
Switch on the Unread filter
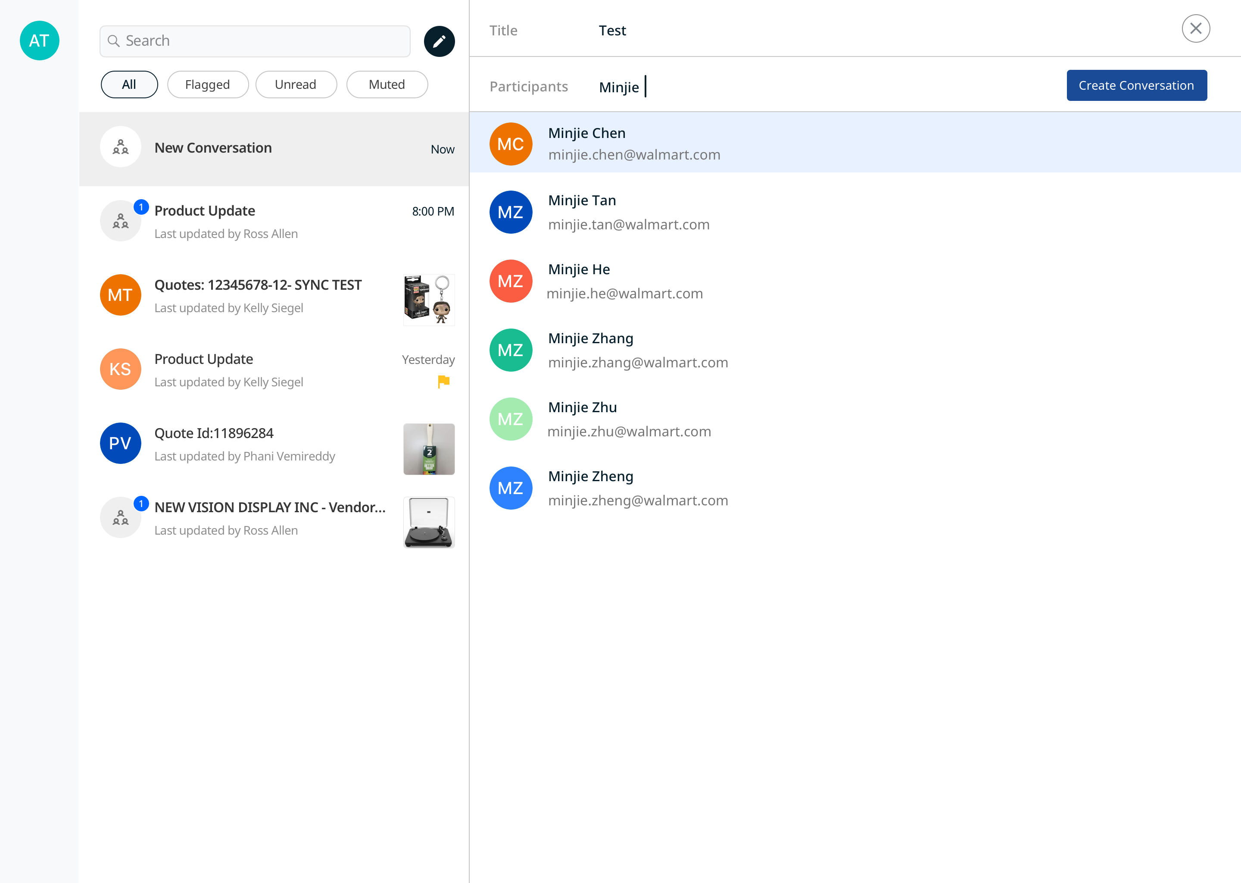296,84
